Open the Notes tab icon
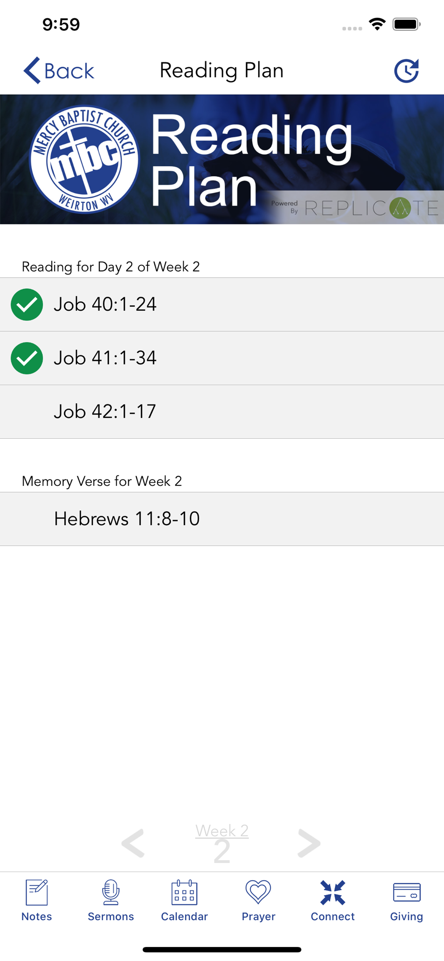The height and width of the screenshot is (961, 444). point(37,892)
